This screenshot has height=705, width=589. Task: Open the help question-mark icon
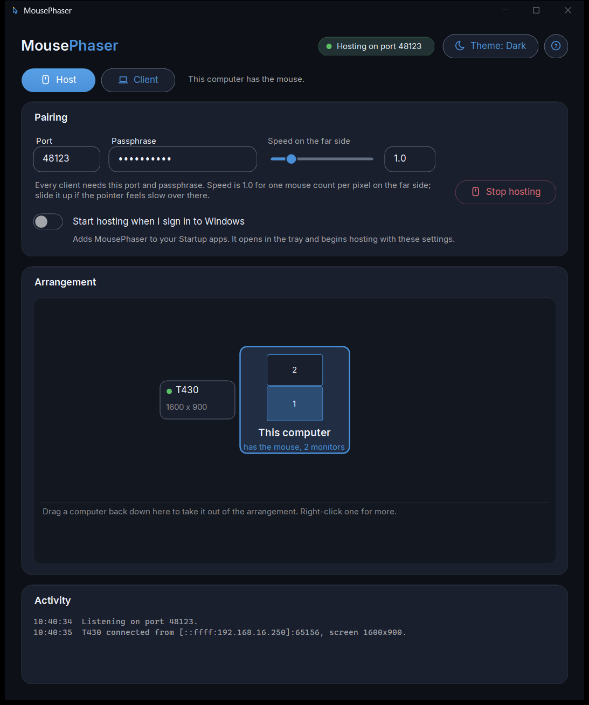point(556,46)
